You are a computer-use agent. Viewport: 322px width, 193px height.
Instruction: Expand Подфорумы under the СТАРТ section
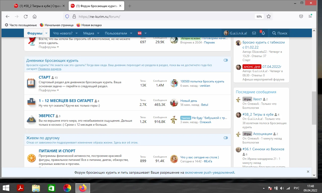tap(49, 90)
